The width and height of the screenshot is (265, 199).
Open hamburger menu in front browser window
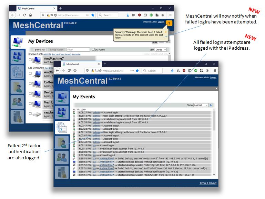coord(215,70)
